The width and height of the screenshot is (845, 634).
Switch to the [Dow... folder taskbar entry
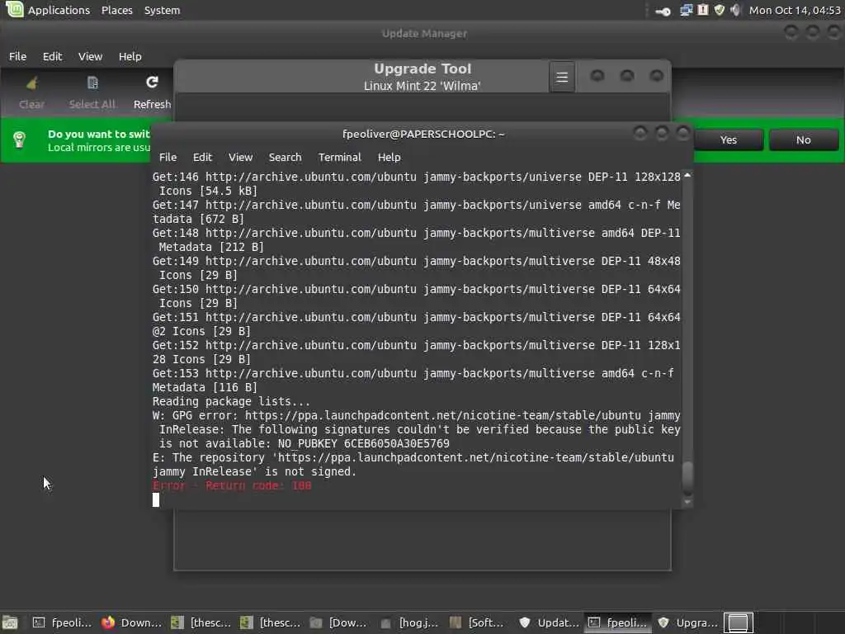(339, 622)
